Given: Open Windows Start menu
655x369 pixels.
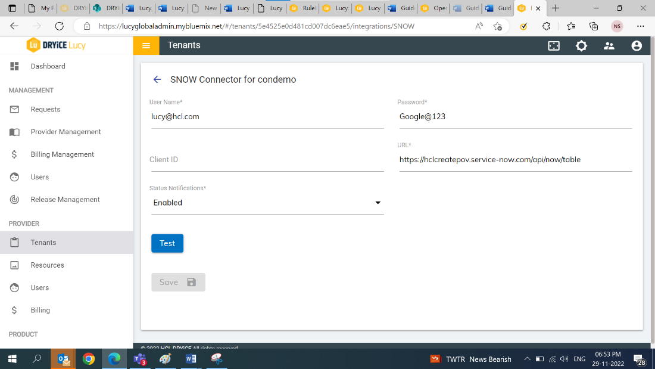Looking at the screenshot, I should point(13,359).
